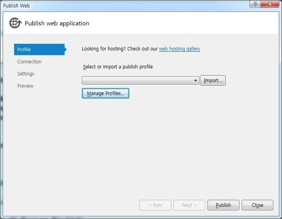Select the Profile step tab
Viewport: 282px width, 219px height.
[40, 50]
